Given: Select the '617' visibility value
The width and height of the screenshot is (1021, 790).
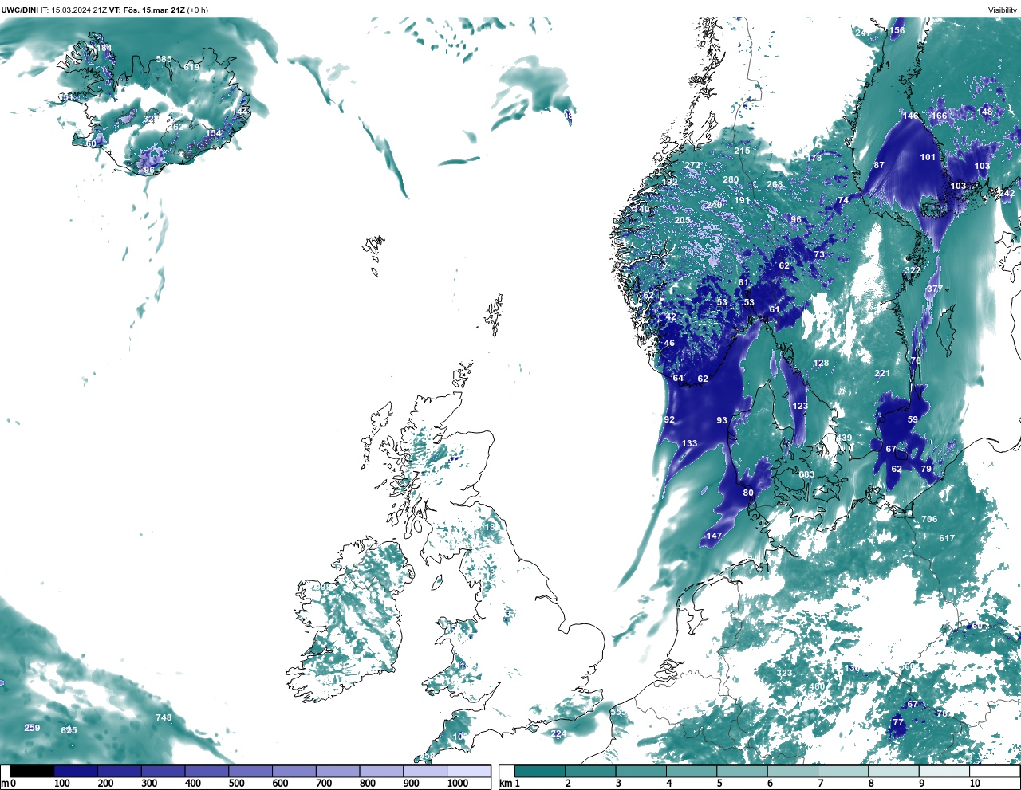Looking at the screenshot, I should [947, 538].
